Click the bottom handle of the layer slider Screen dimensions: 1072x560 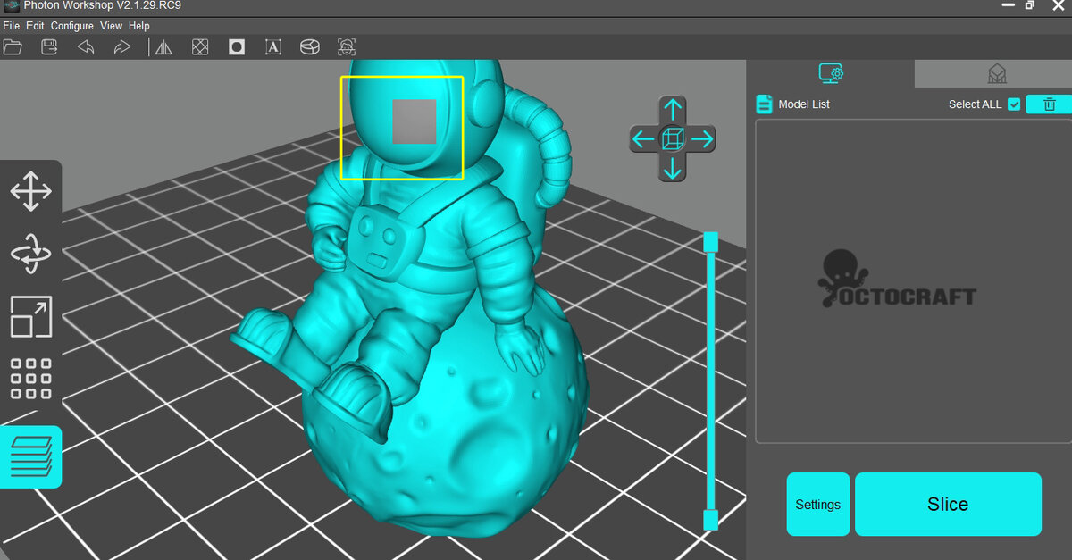coord(711,520)
